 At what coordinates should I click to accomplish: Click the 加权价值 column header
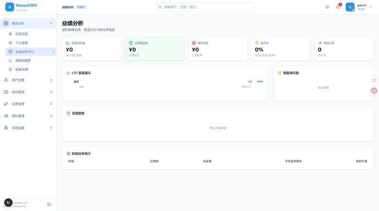point(361,161)
